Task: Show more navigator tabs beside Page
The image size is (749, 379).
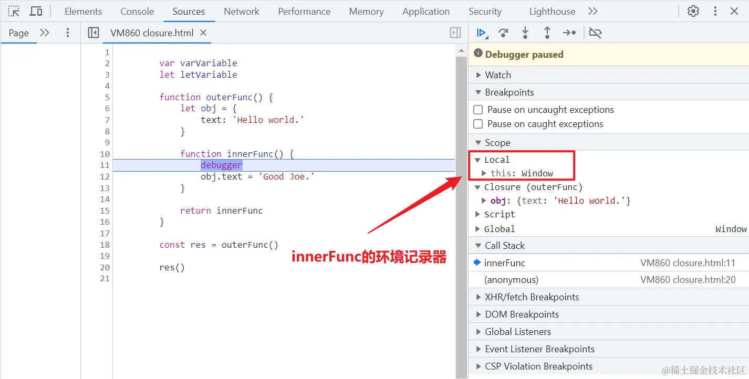Action: coord(45,33)
